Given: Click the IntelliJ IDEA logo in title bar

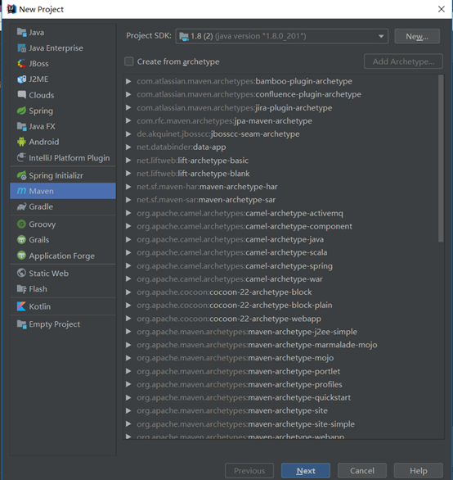Looking at the screenshot, I should (11, 9).
